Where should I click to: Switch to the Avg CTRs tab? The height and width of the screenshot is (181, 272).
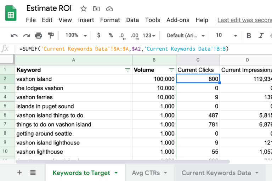(149, 173)
